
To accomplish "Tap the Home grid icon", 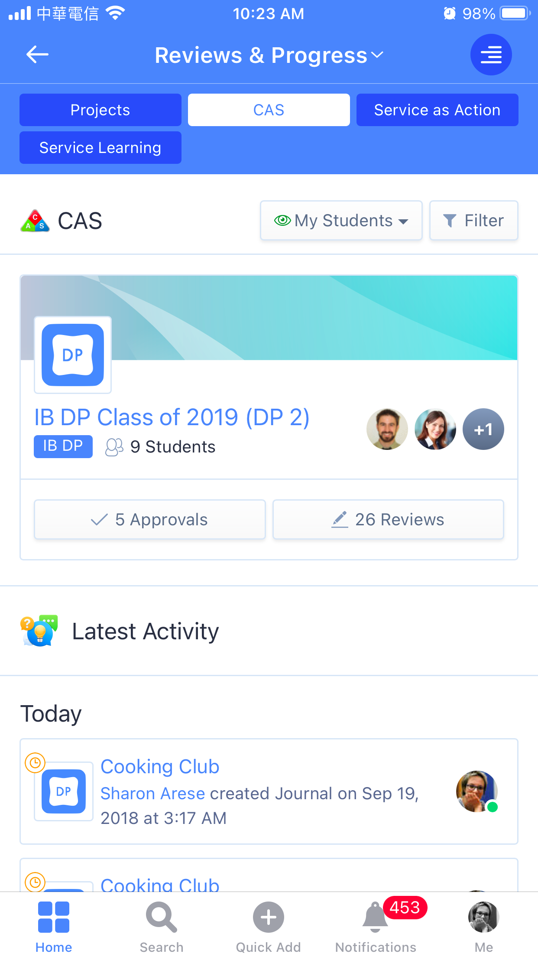I will tap(54, 917).
